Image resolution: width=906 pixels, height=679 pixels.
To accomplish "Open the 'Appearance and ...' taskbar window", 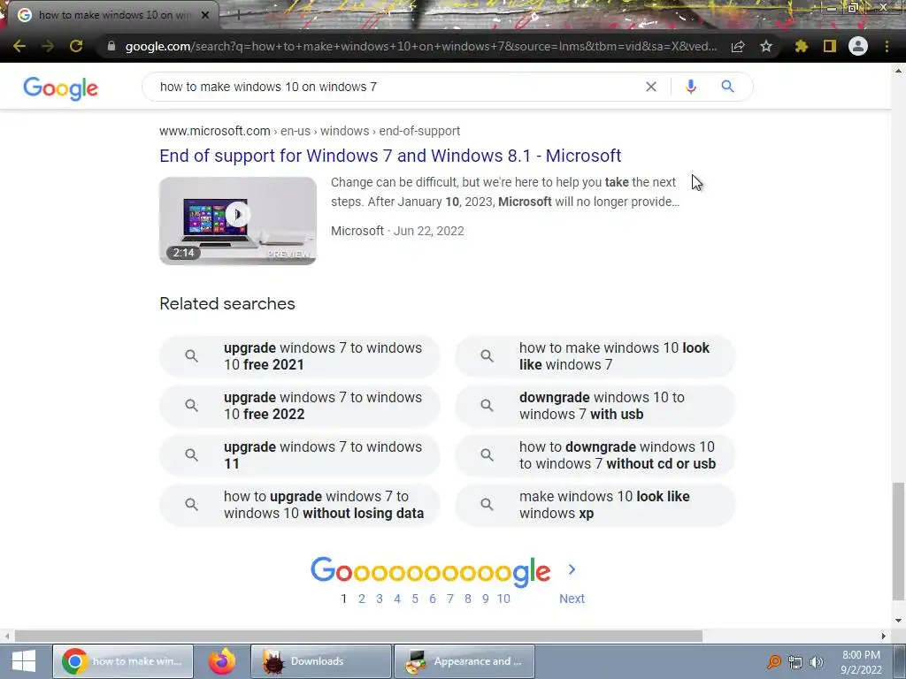I will pos(464,661).
